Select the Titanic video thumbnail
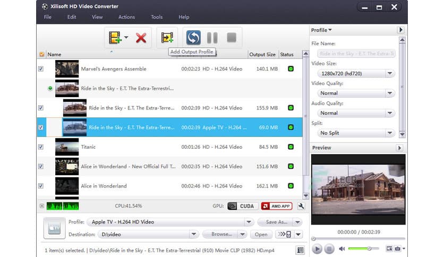The height and width of the screenshot is (257, 444). click(x=67, y=147)
